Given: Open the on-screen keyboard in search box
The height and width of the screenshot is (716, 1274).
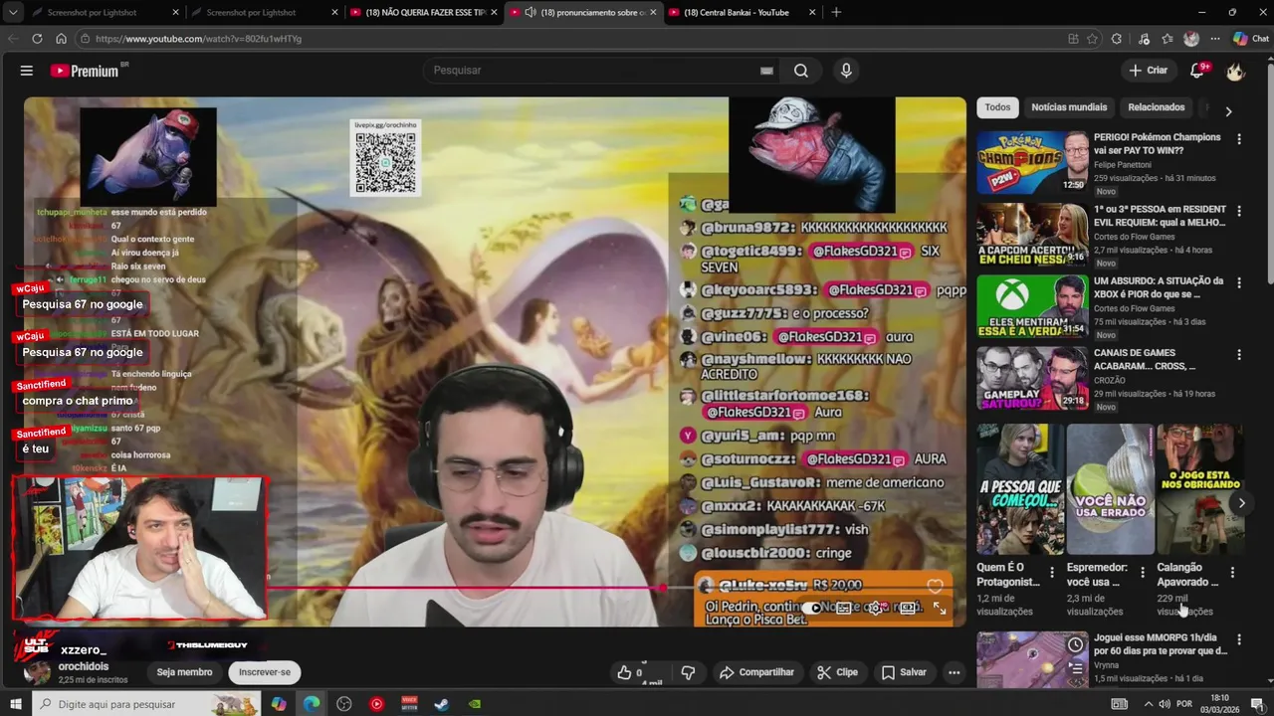Looking at the screenshot, I should 766,71.
